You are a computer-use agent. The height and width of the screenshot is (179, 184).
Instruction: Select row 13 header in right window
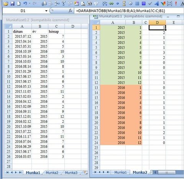[x=96, y=88]
